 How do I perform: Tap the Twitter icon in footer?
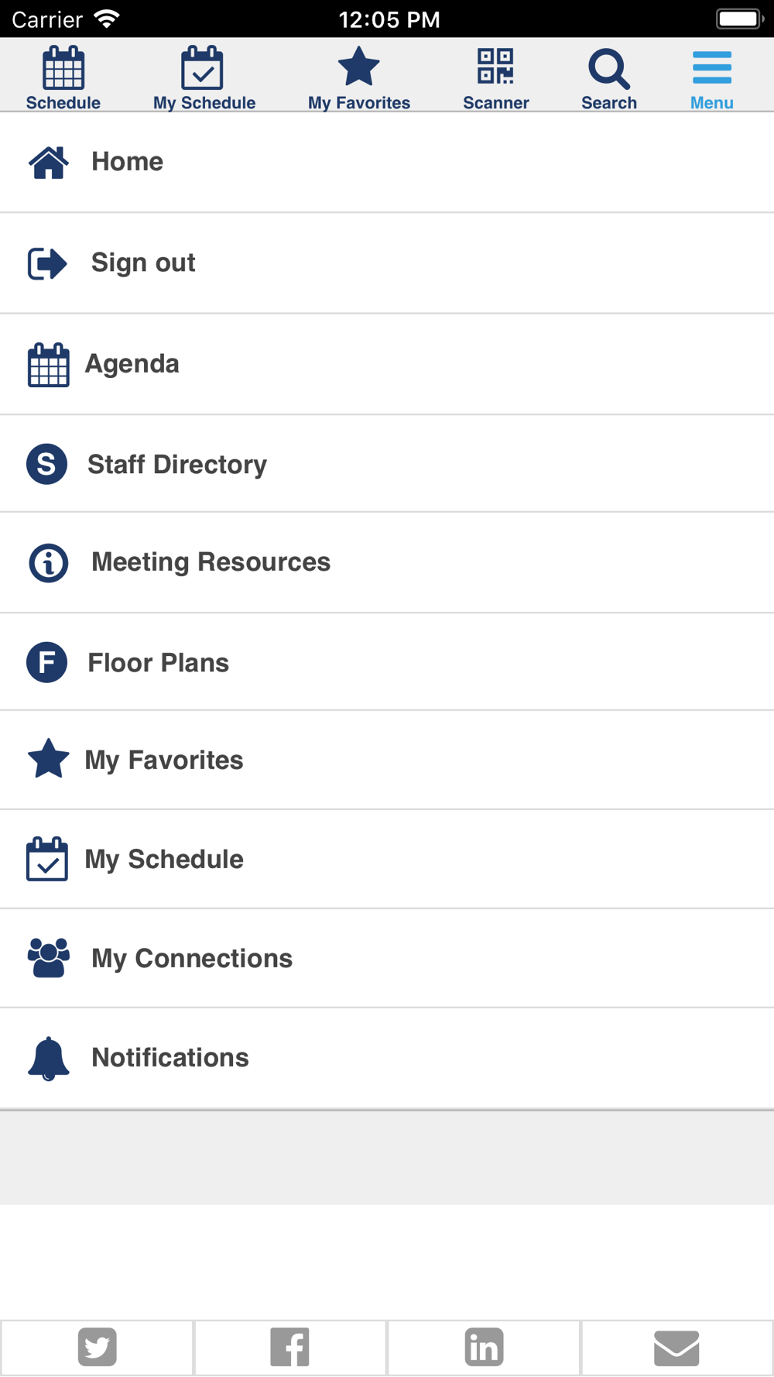(97, 1348)
